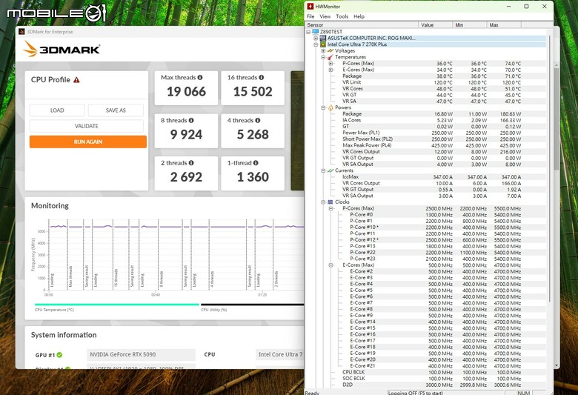Click 4 threads info icon

click(258, 120)
